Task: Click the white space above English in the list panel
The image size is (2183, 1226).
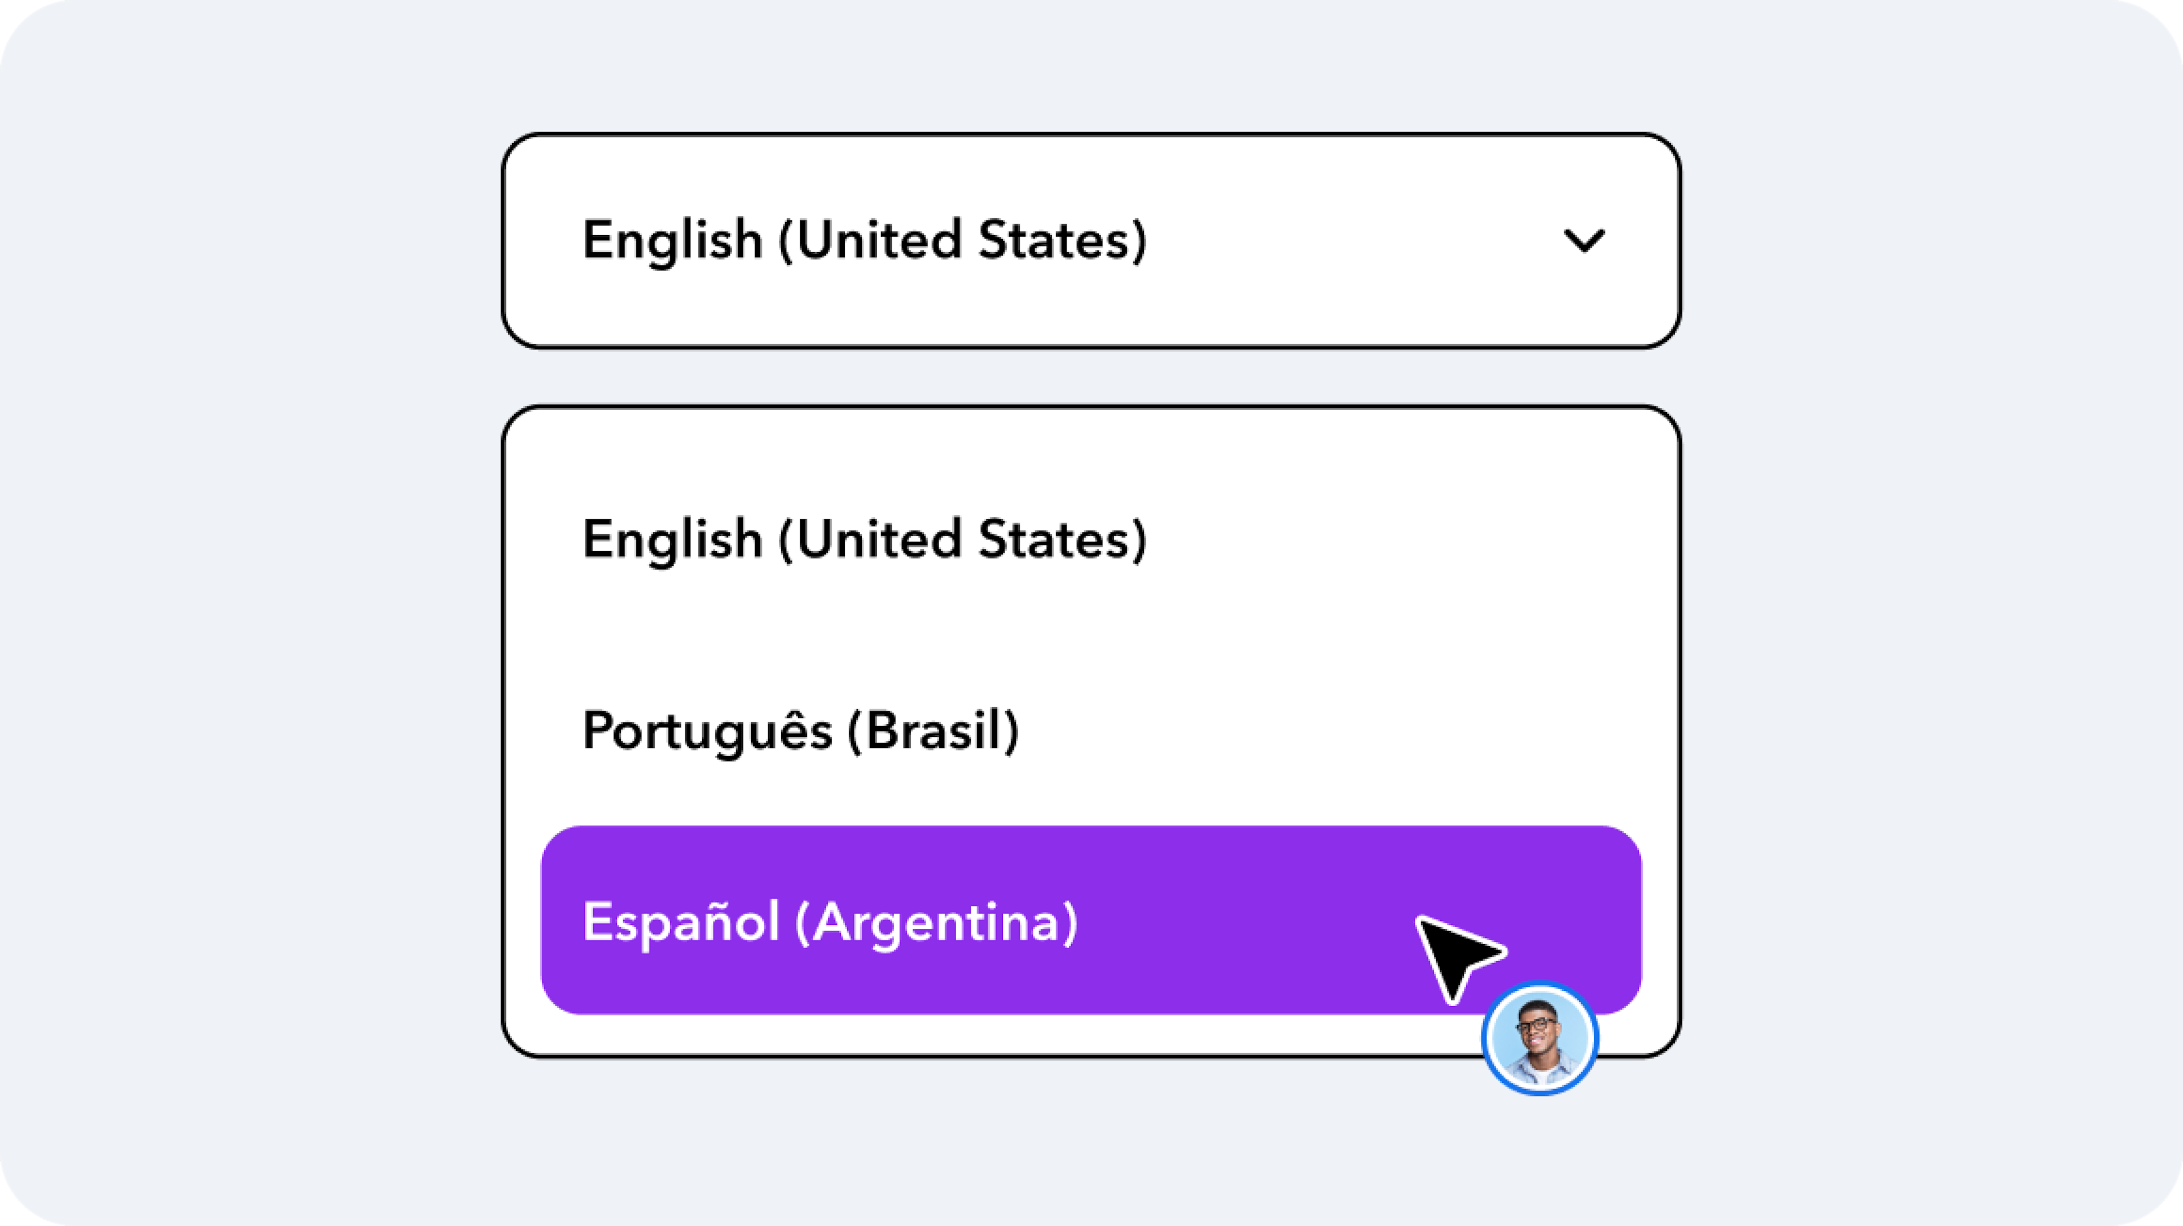Action: (1091, 461)
